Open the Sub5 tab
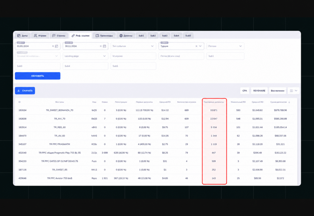The image size is (314, 216). click(x=188, y=36)
